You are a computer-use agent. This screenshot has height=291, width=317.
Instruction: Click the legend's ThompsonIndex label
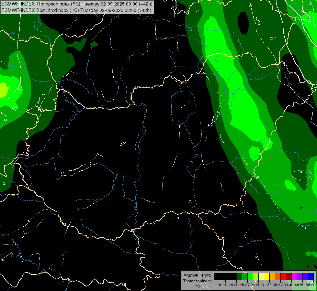[x=198, y=281]
